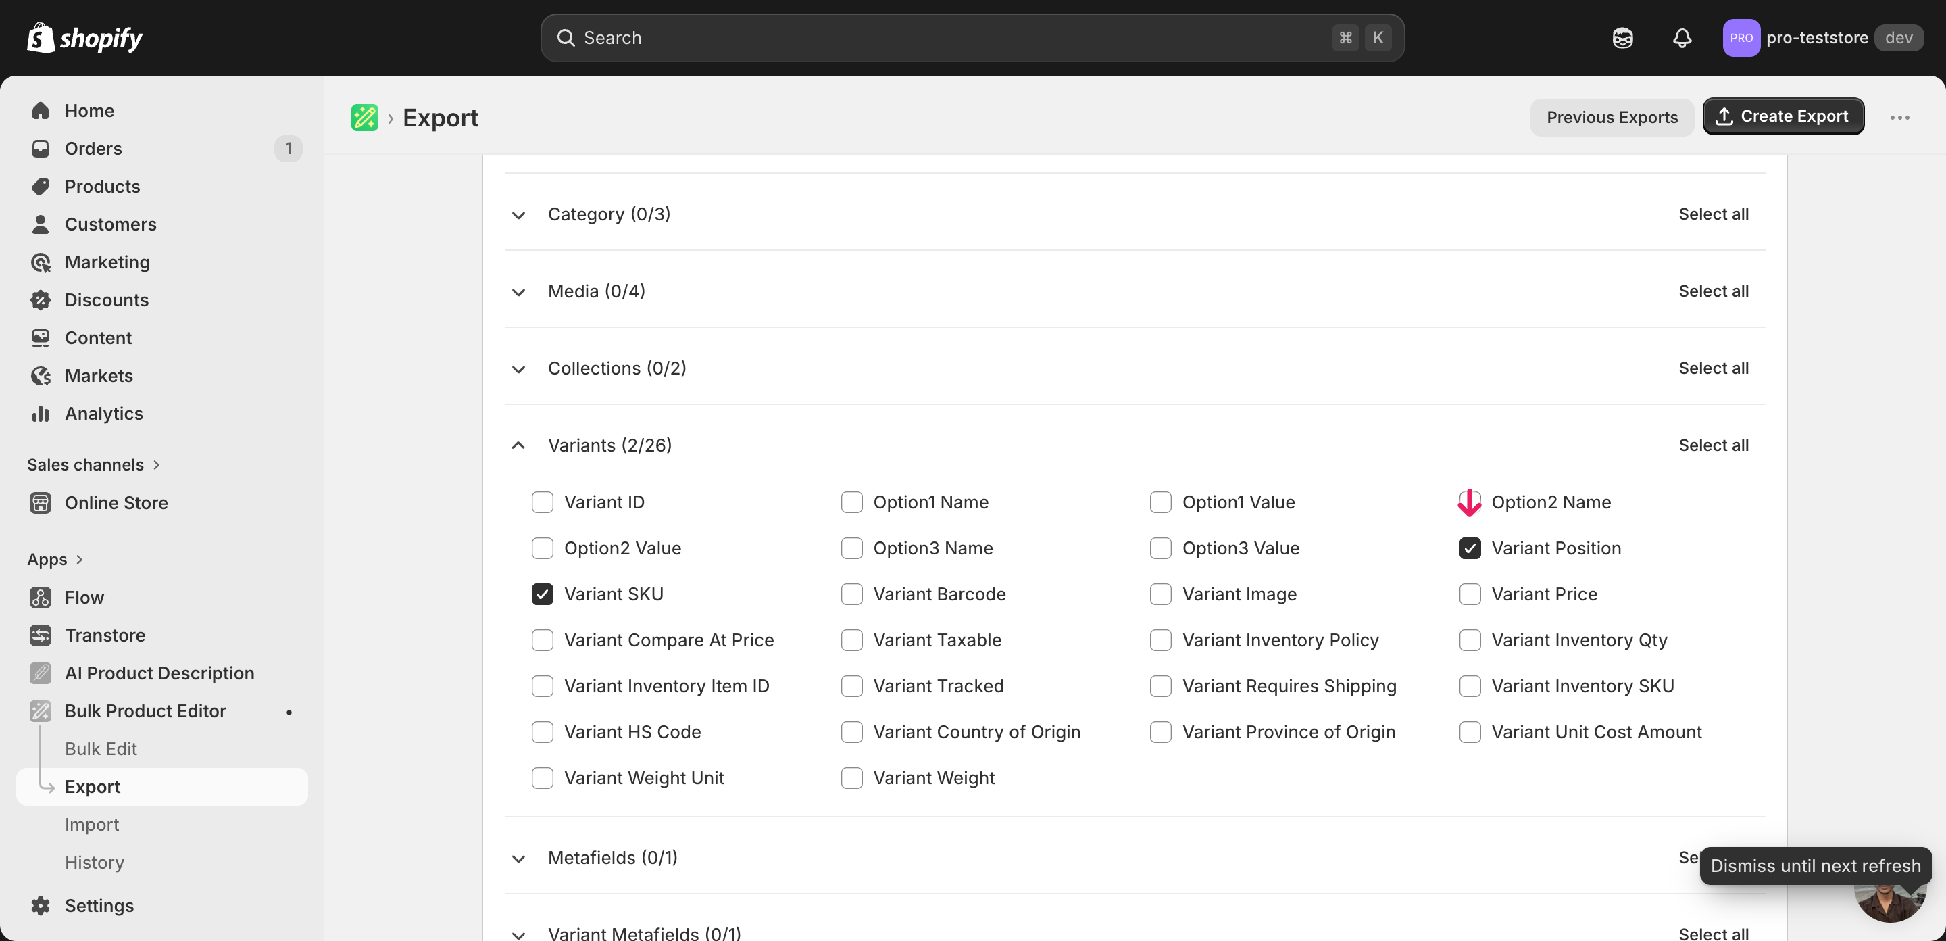Open the Sidekick assistant icon
The width and height of the screenshot is (1946, 941).
(1622, 38)
